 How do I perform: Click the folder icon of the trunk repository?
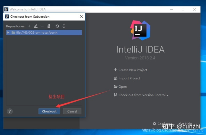pos(13,33)
